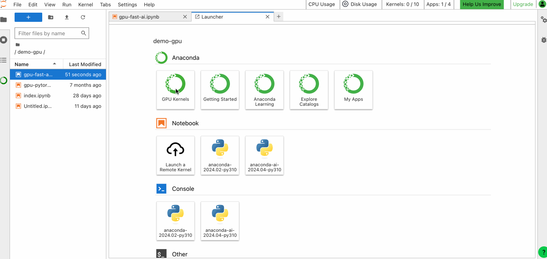Open the Anaconda Learning card
This screenshot has height=259, width=547.
click(264, 90)
